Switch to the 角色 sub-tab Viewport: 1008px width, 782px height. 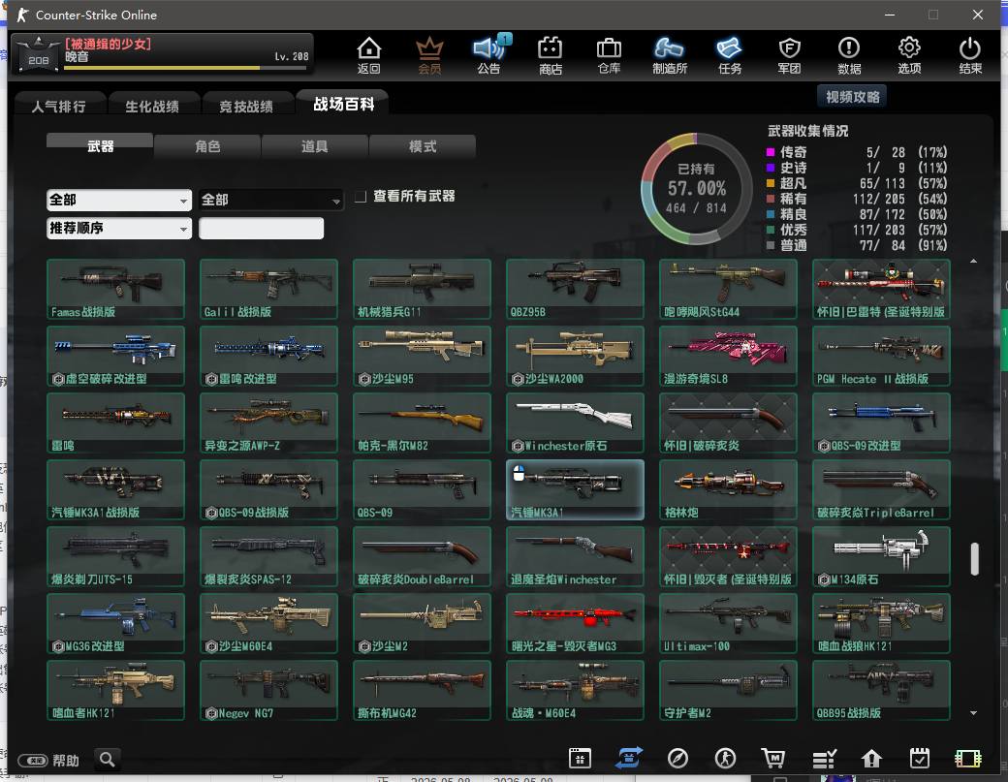pos(207,146)
